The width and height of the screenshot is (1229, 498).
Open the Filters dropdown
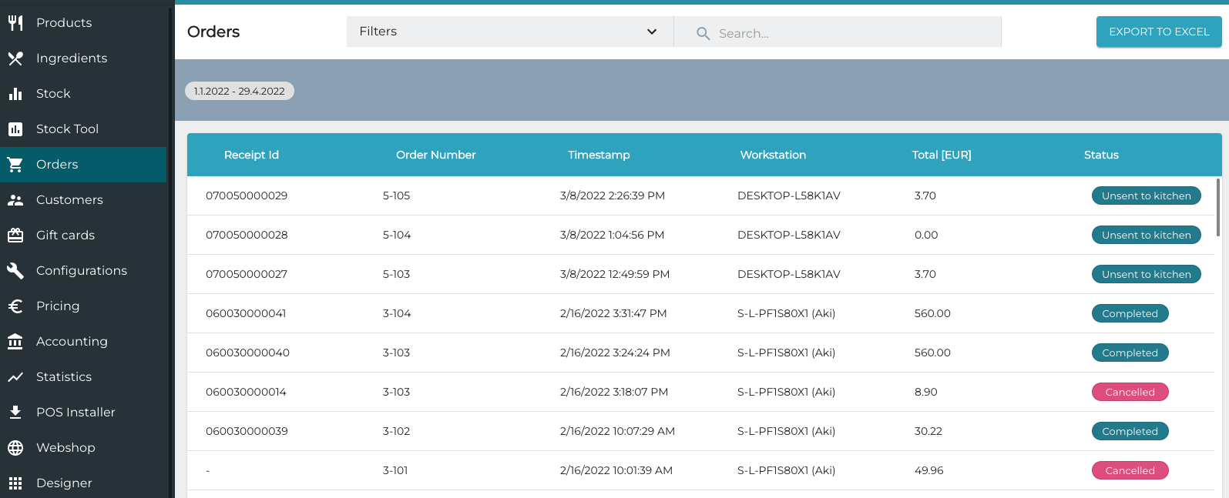point(509,32)
